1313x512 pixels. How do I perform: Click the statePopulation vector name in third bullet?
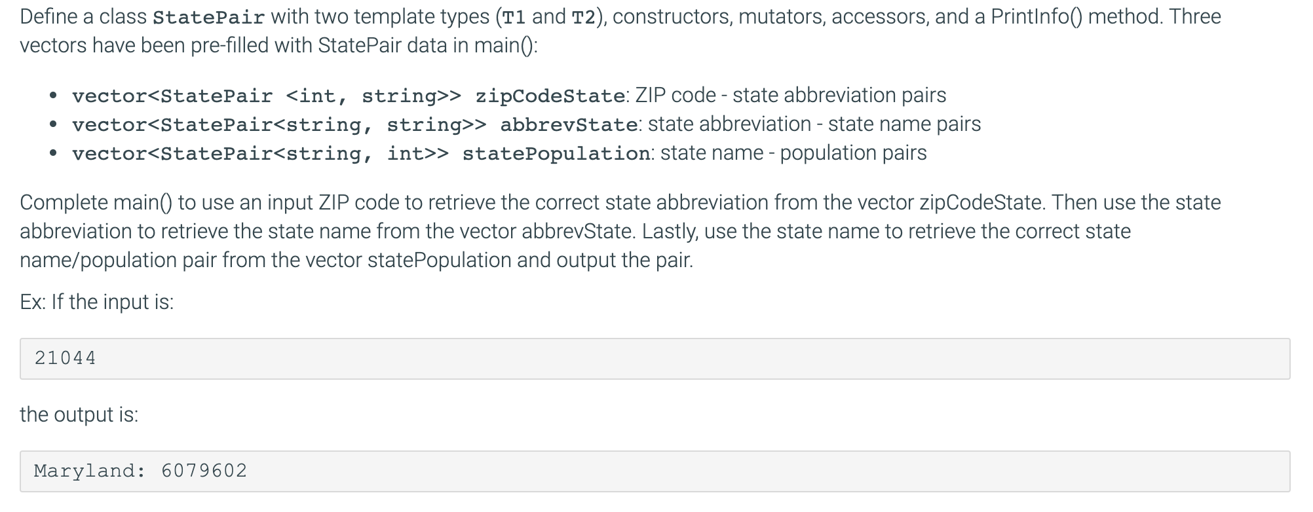coord(556,154)
